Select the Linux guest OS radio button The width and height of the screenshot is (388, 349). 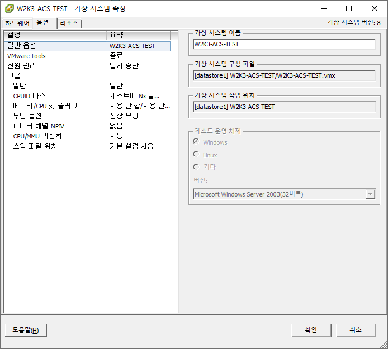pyautogui.click(x=196, y=154)
